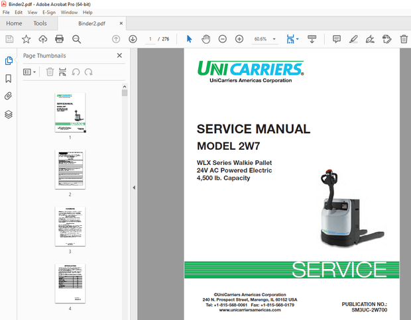Click the page number field
411x320 pixels.
[x=150, y=39]
